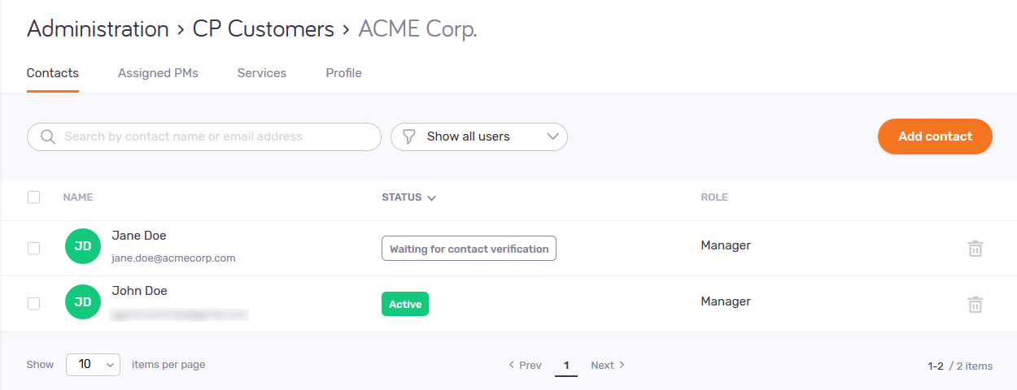Go to the Profile tab

[x=343, y=73]
